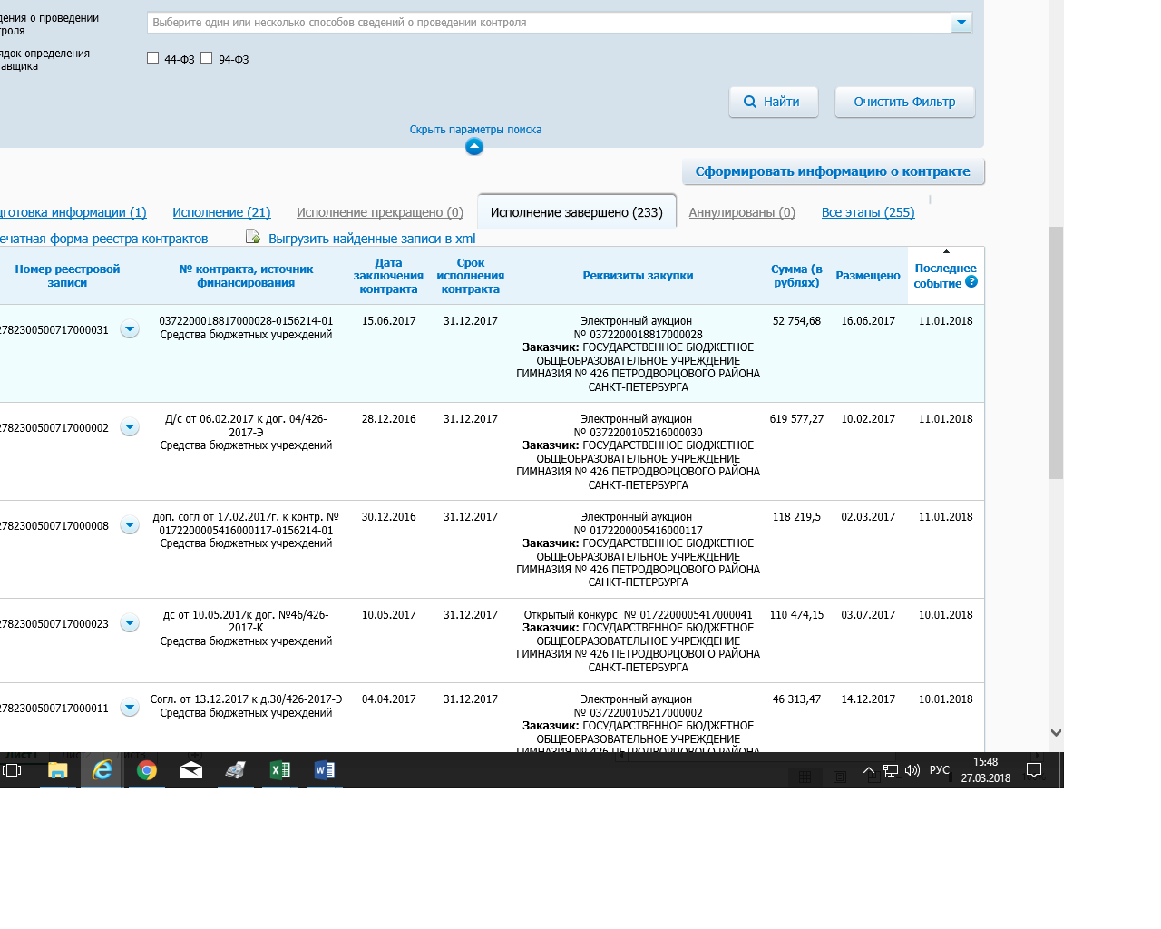
Task: Enable the 44-ФЗ checkbox
Action: pos(152,58)
